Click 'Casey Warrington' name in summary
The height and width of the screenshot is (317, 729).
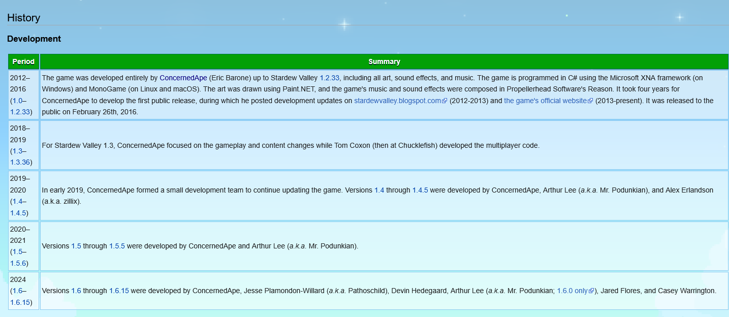tap(686, 291)
